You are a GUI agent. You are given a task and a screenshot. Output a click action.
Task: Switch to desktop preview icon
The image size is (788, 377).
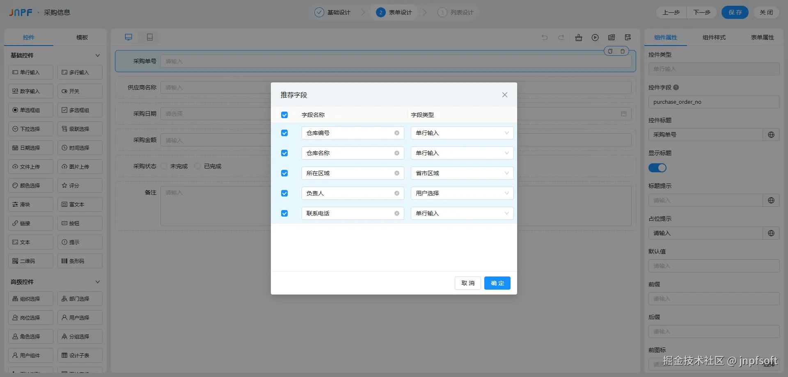click(x=128, y=37)
